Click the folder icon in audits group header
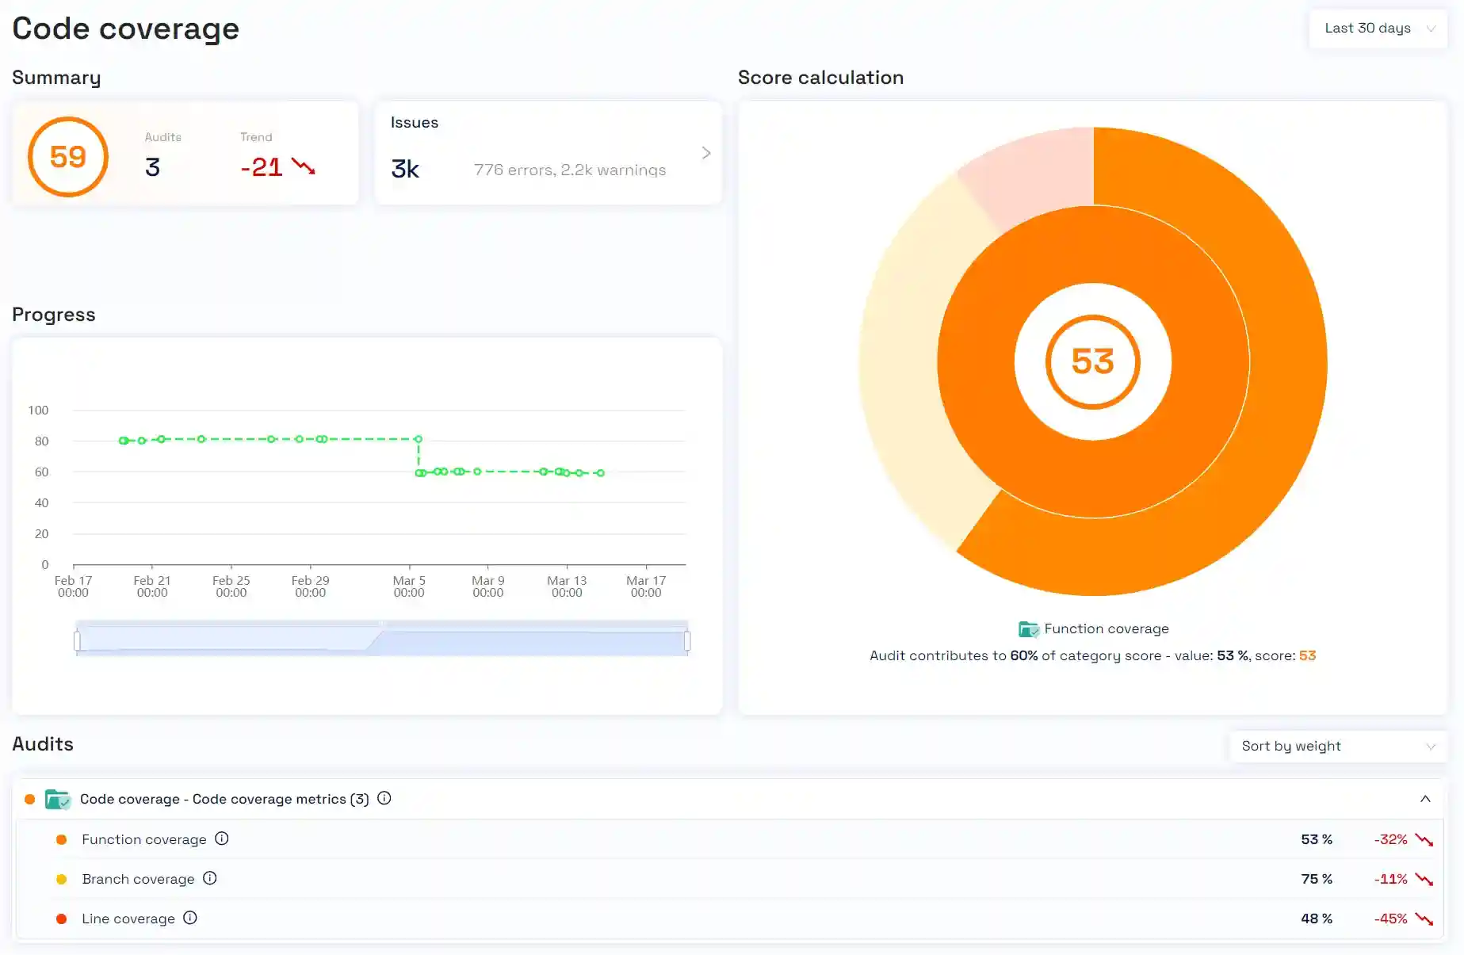1464x955 pixels. click(57, 799)
